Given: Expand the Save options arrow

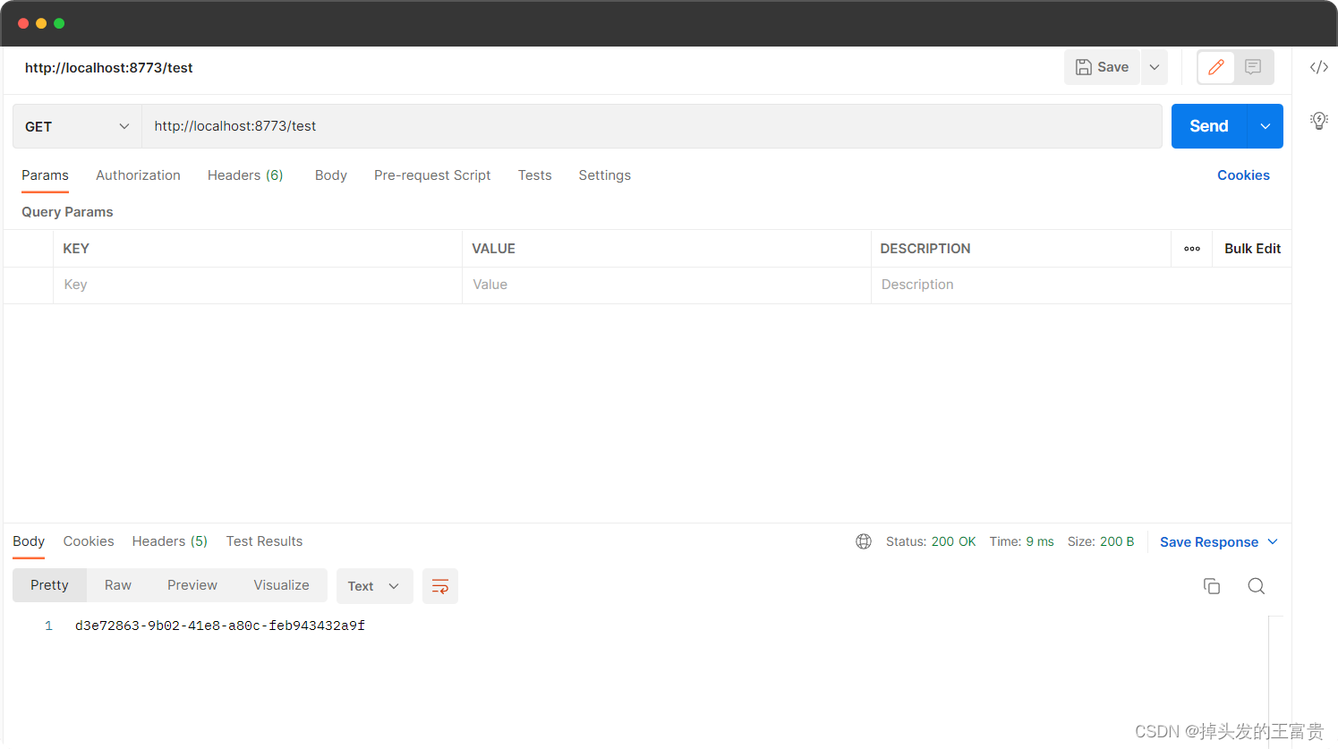Looking at the screenshot, I should [1155, 67].
